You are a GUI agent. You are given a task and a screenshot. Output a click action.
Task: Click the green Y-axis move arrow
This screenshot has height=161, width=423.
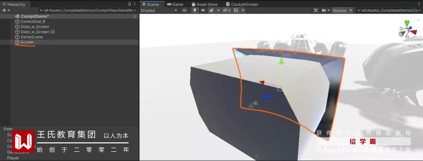tap(281, 62)
